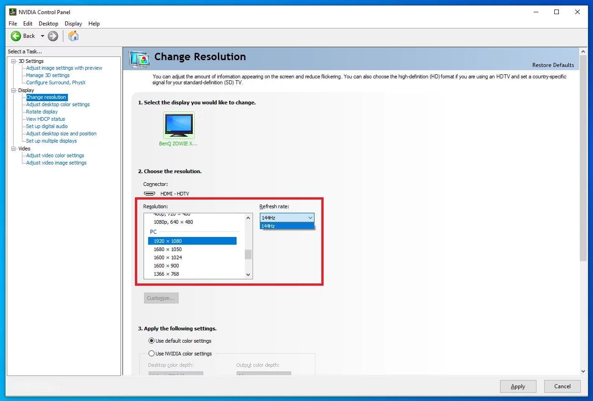593x401 pixels.
Task: Select the 1600 × 1024 resolution
Action: click(168, 257)
